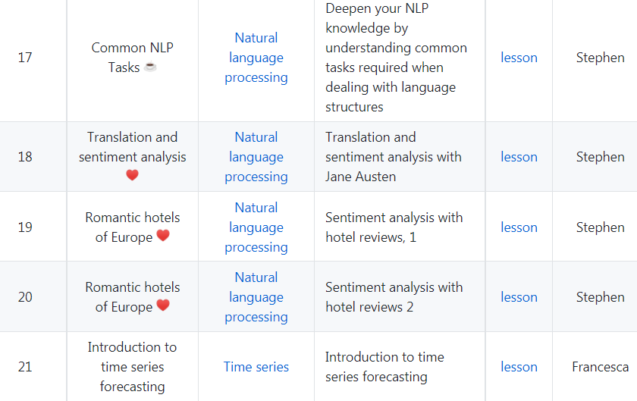Click the Sentiment analysis with hotel reviews 2 description
Image resolution: width=637 pixels, height=401 pixels.
pos(393,297)
